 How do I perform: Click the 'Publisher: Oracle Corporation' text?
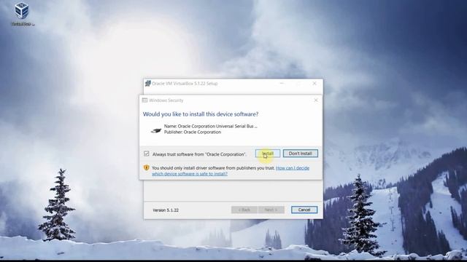pyautogui.click(x=193, y=132)
